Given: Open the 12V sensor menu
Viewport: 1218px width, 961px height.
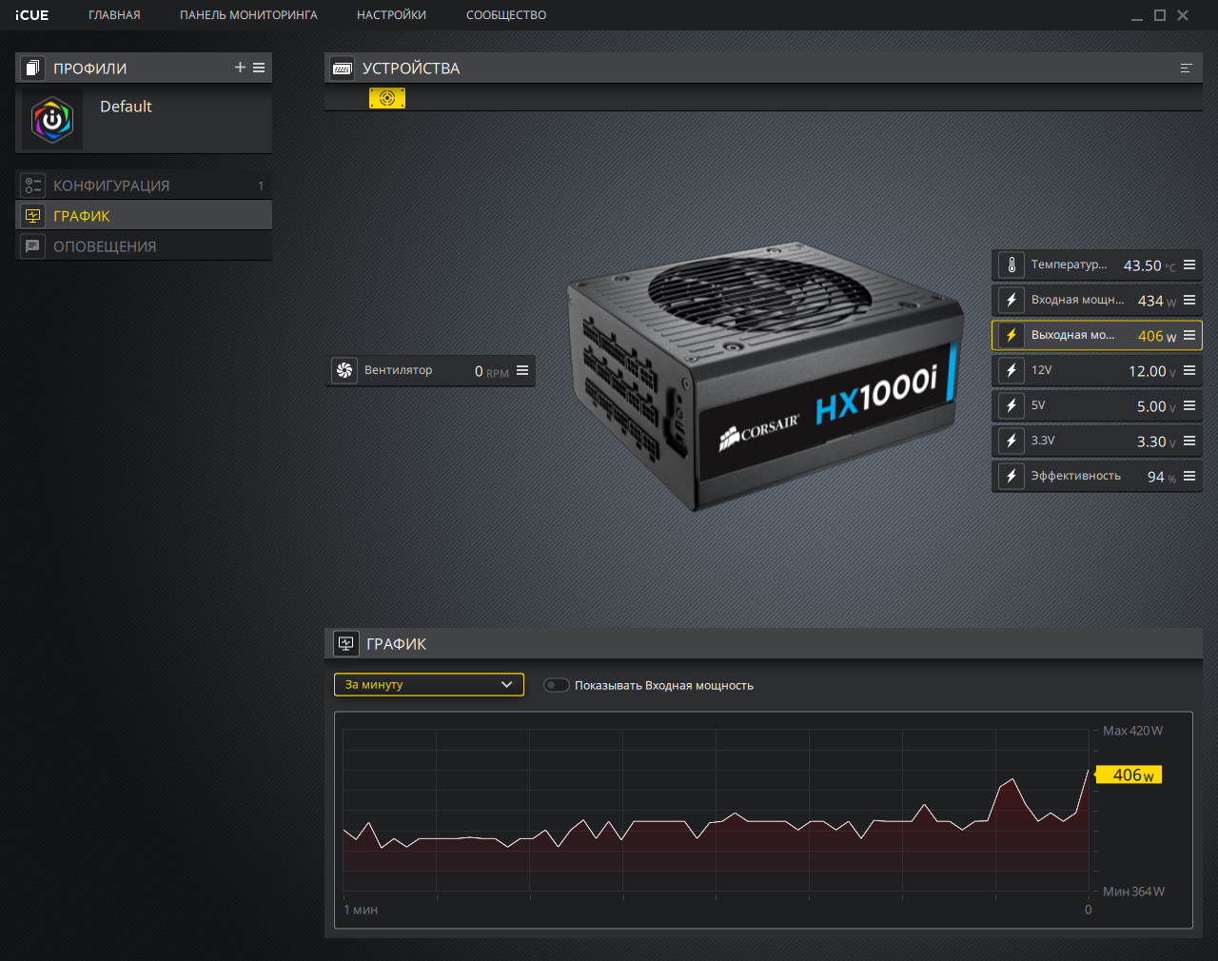Looking at the screenshot, I should click(x=1189, y=370).
